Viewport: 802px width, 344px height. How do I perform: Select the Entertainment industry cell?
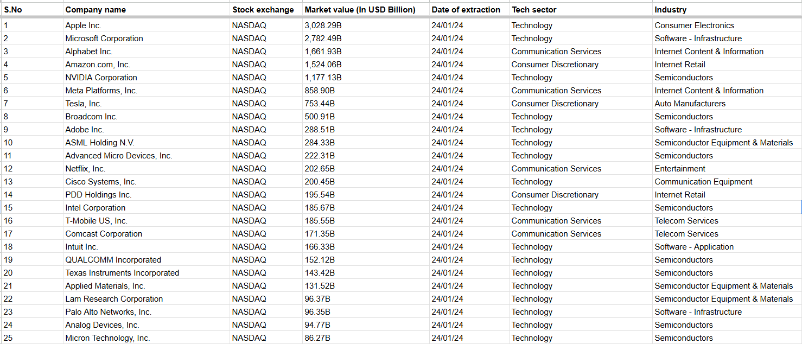click(x=727, y=169)
